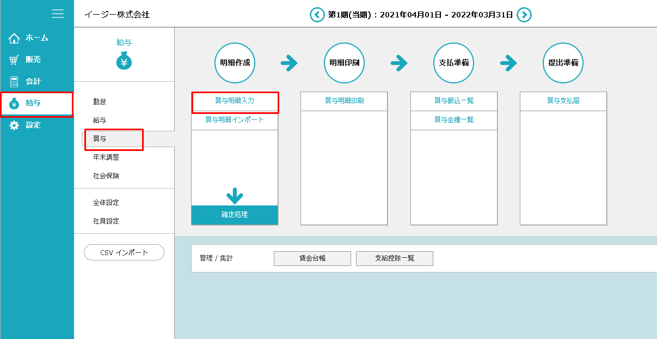Open the 賃金台帳 report
The image size is (657, 339).
312,258
